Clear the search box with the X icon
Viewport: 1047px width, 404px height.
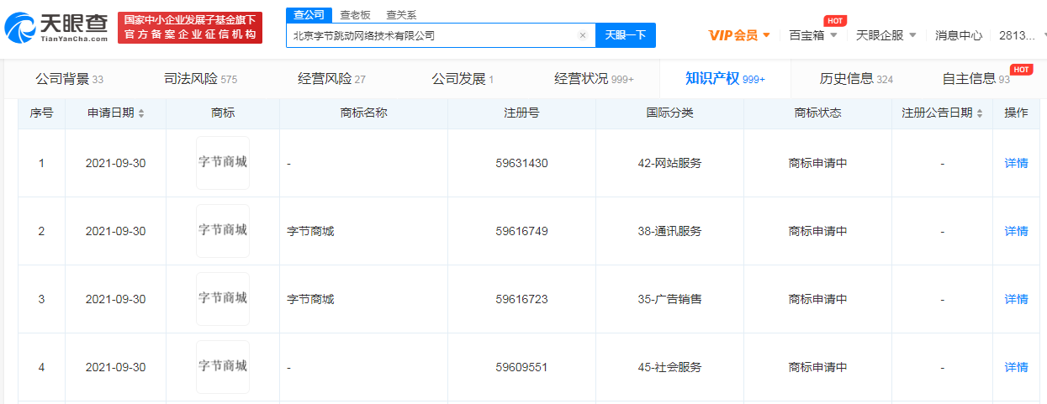pos(582,35)
